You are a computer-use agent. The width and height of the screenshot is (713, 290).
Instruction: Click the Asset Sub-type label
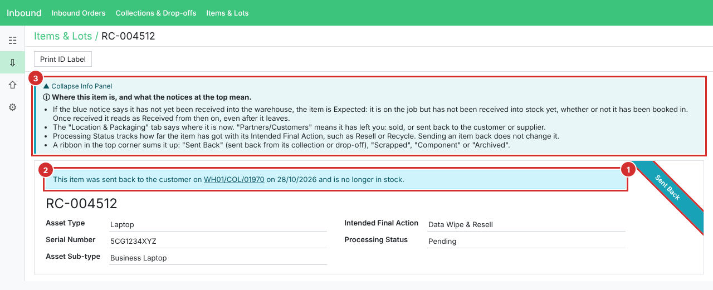(x=73, y=257)
